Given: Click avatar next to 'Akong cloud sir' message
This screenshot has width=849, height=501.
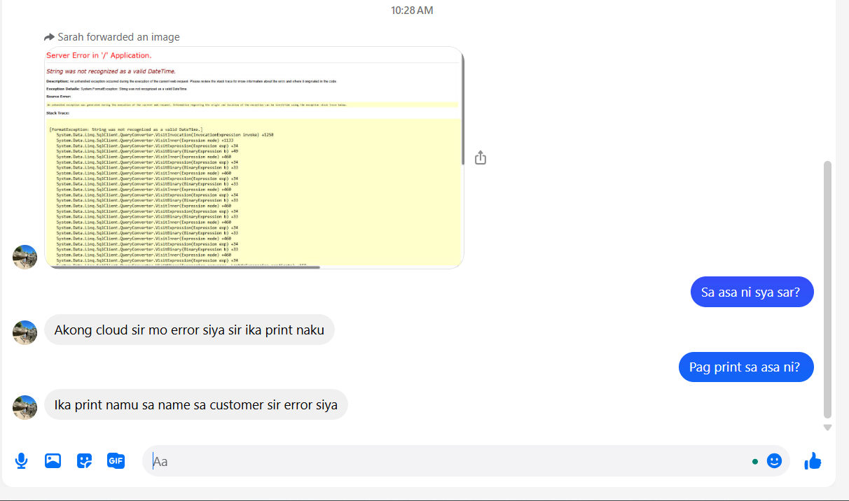Looking at the screenshot, I should point(25,332).
